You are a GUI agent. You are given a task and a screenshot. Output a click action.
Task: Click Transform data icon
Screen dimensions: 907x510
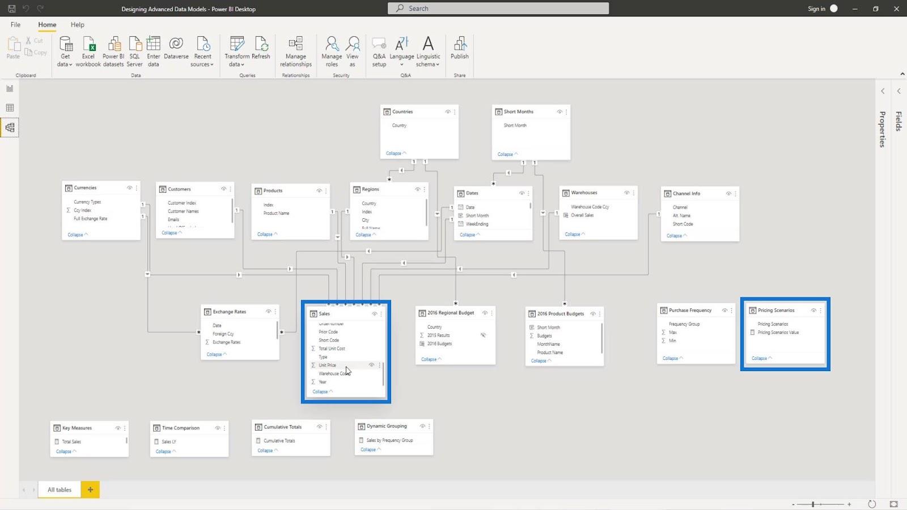click(x=237, y=43)
